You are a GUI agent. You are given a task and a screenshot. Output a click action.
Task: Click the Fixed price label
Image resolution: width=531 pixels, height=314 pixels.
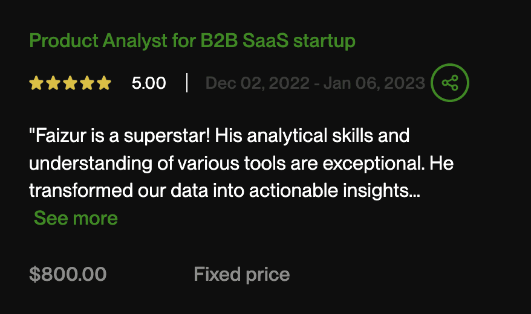pyautogui.click(x=242, y=275)
